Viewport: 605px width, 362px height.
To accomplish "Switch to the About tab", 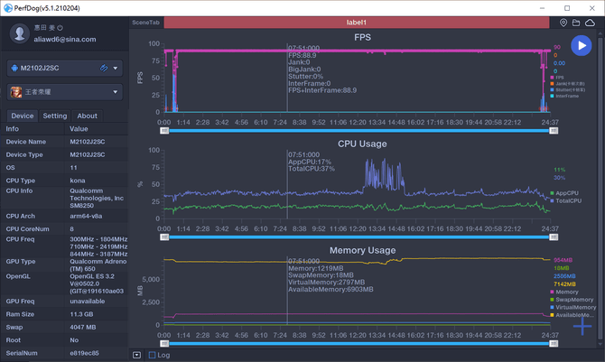I will coord(88,116).
